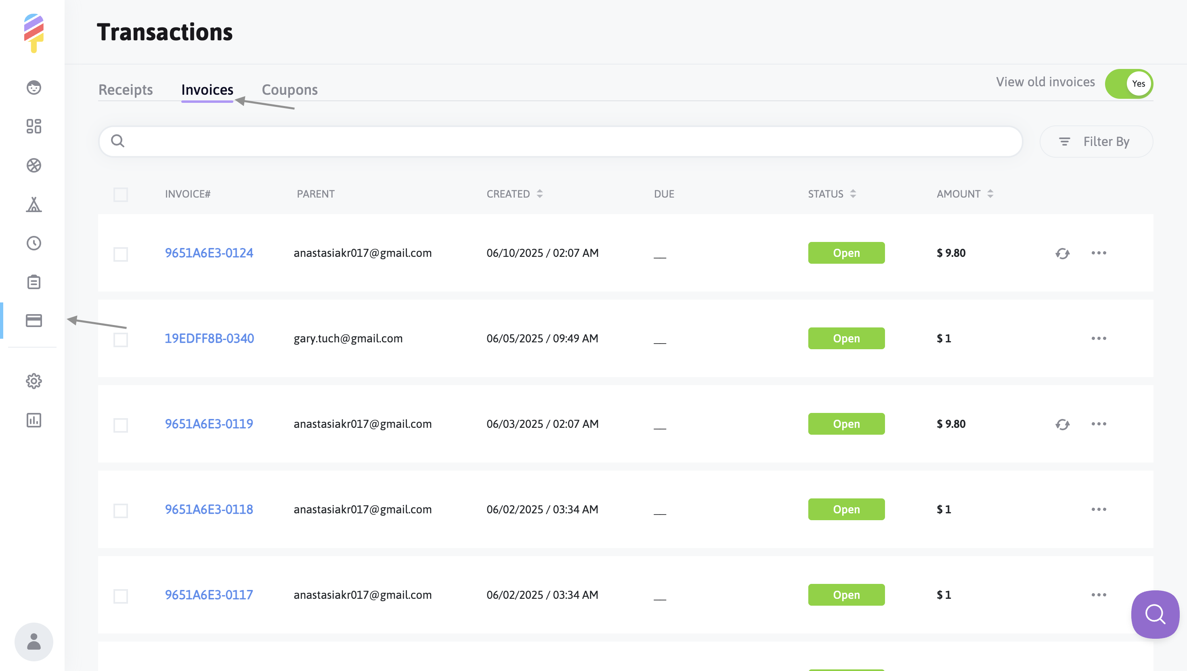
Task: Sort by the Created column arrows
Action: point(539,194)
